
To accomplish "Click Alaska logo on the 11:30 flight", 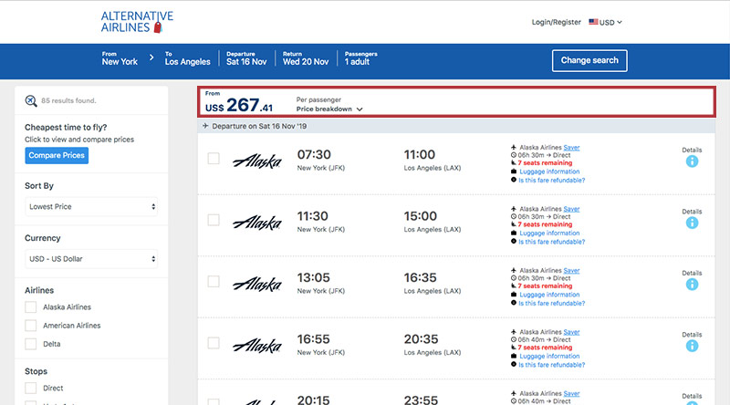I will 257,222.
